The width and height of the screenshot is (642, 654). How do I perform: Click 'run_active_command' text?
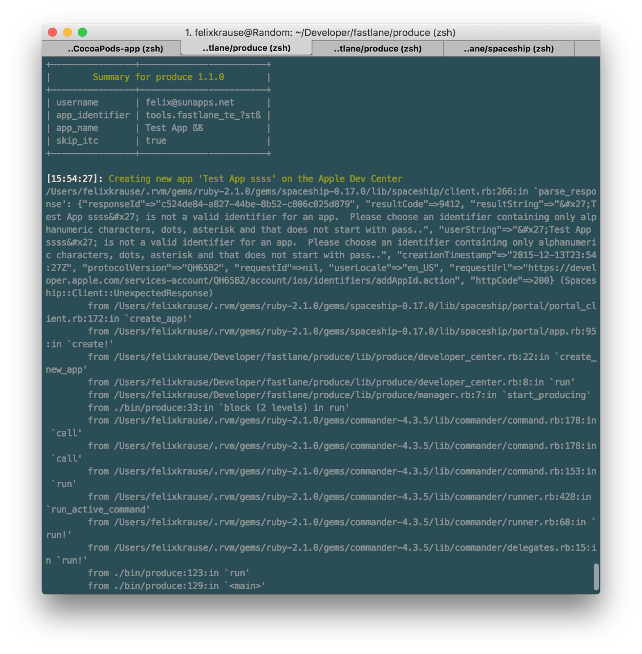tap(98, 509)
